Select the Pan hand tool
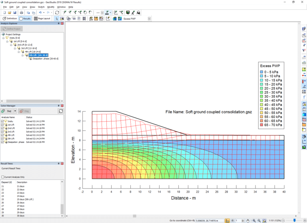 [x=248, y=220]
